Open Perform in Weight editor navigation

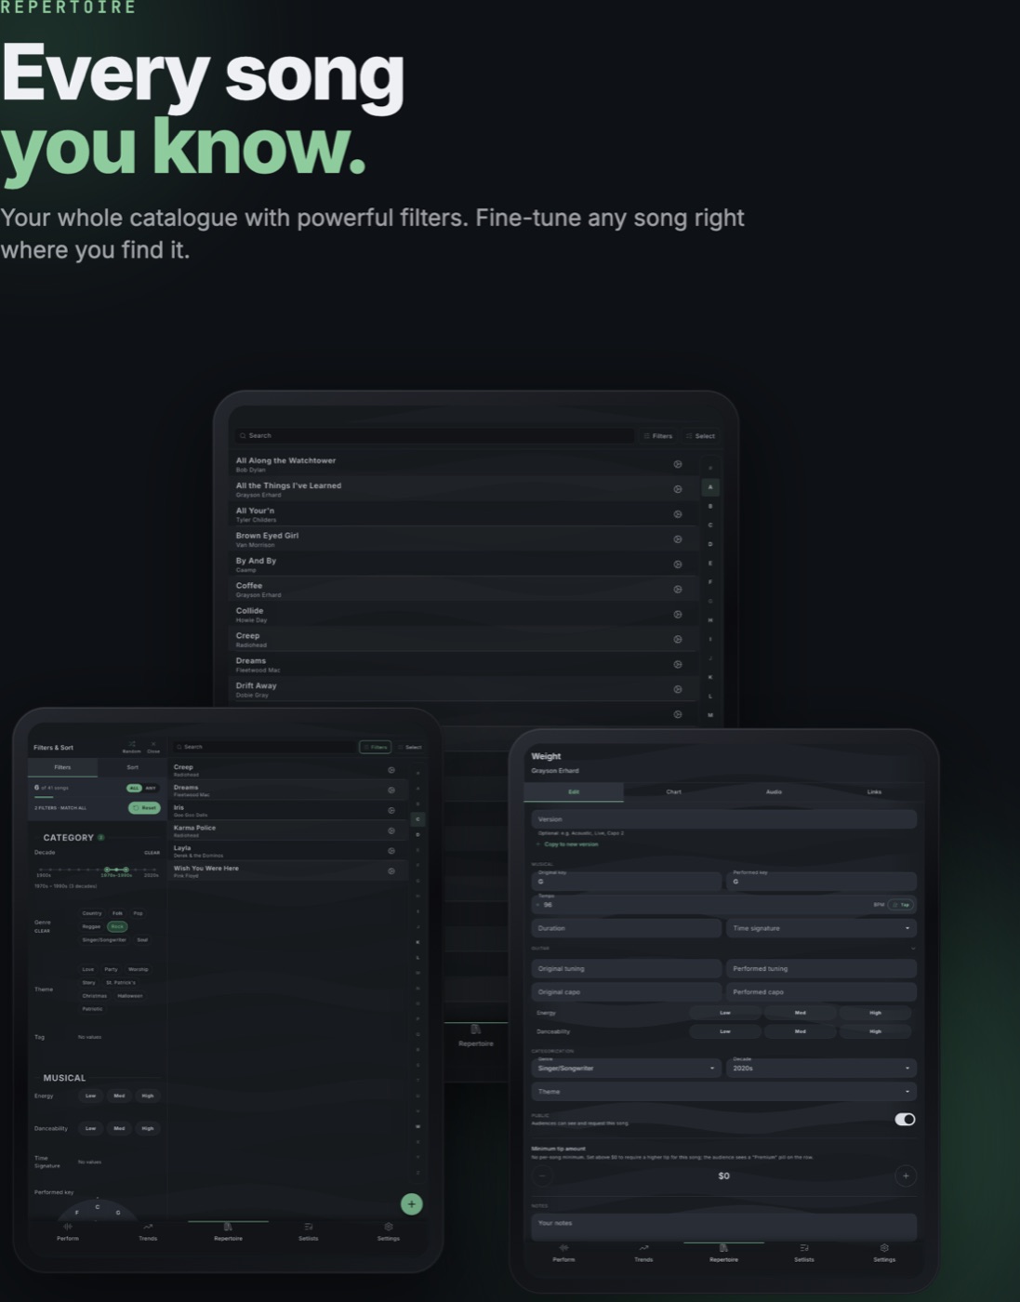(x=563, y=1254)
